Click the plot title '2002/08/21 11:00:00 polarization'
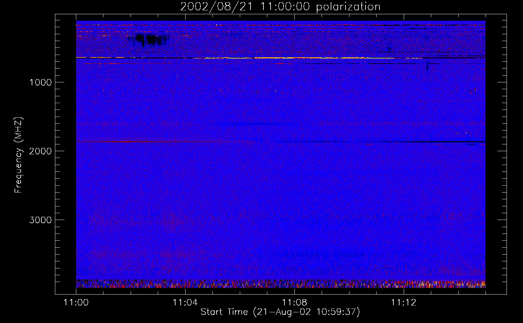 [x=280, y=7]
